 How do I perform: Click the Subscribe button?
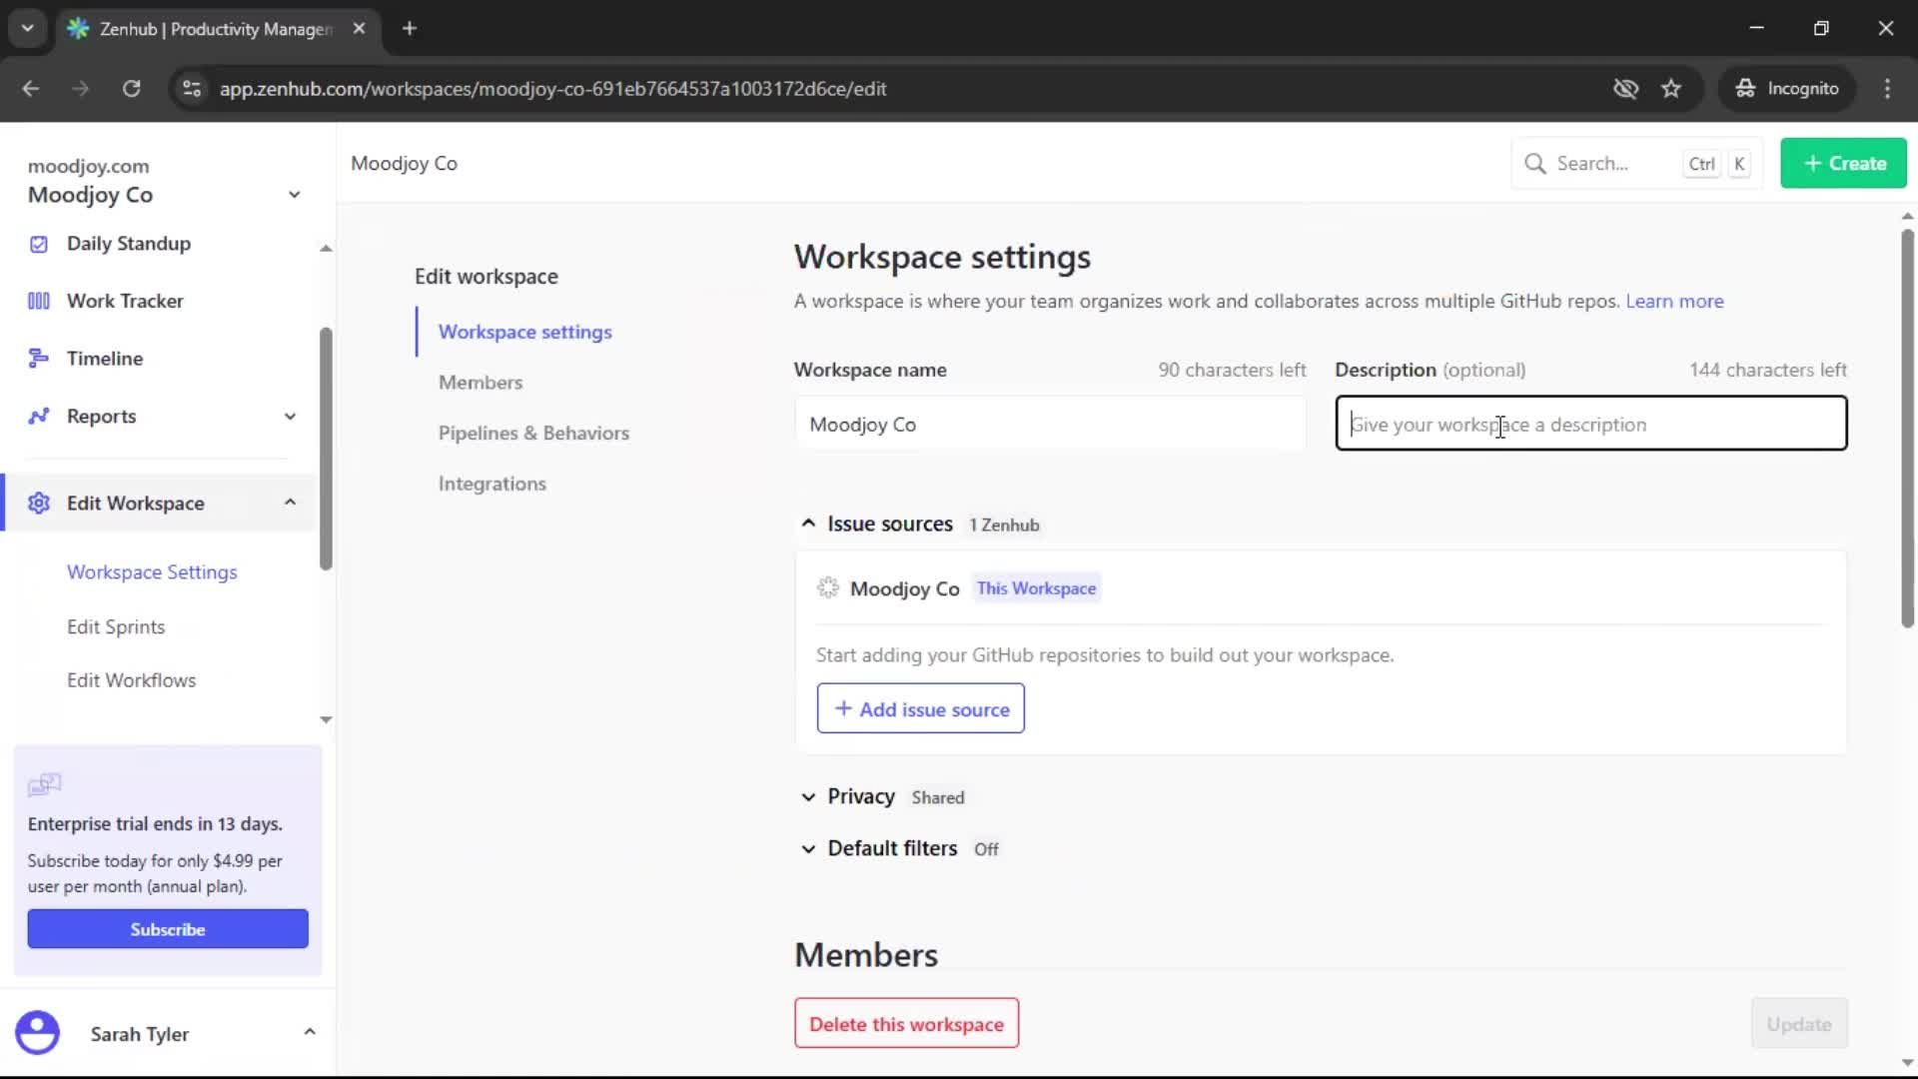[x=167, y=928]
